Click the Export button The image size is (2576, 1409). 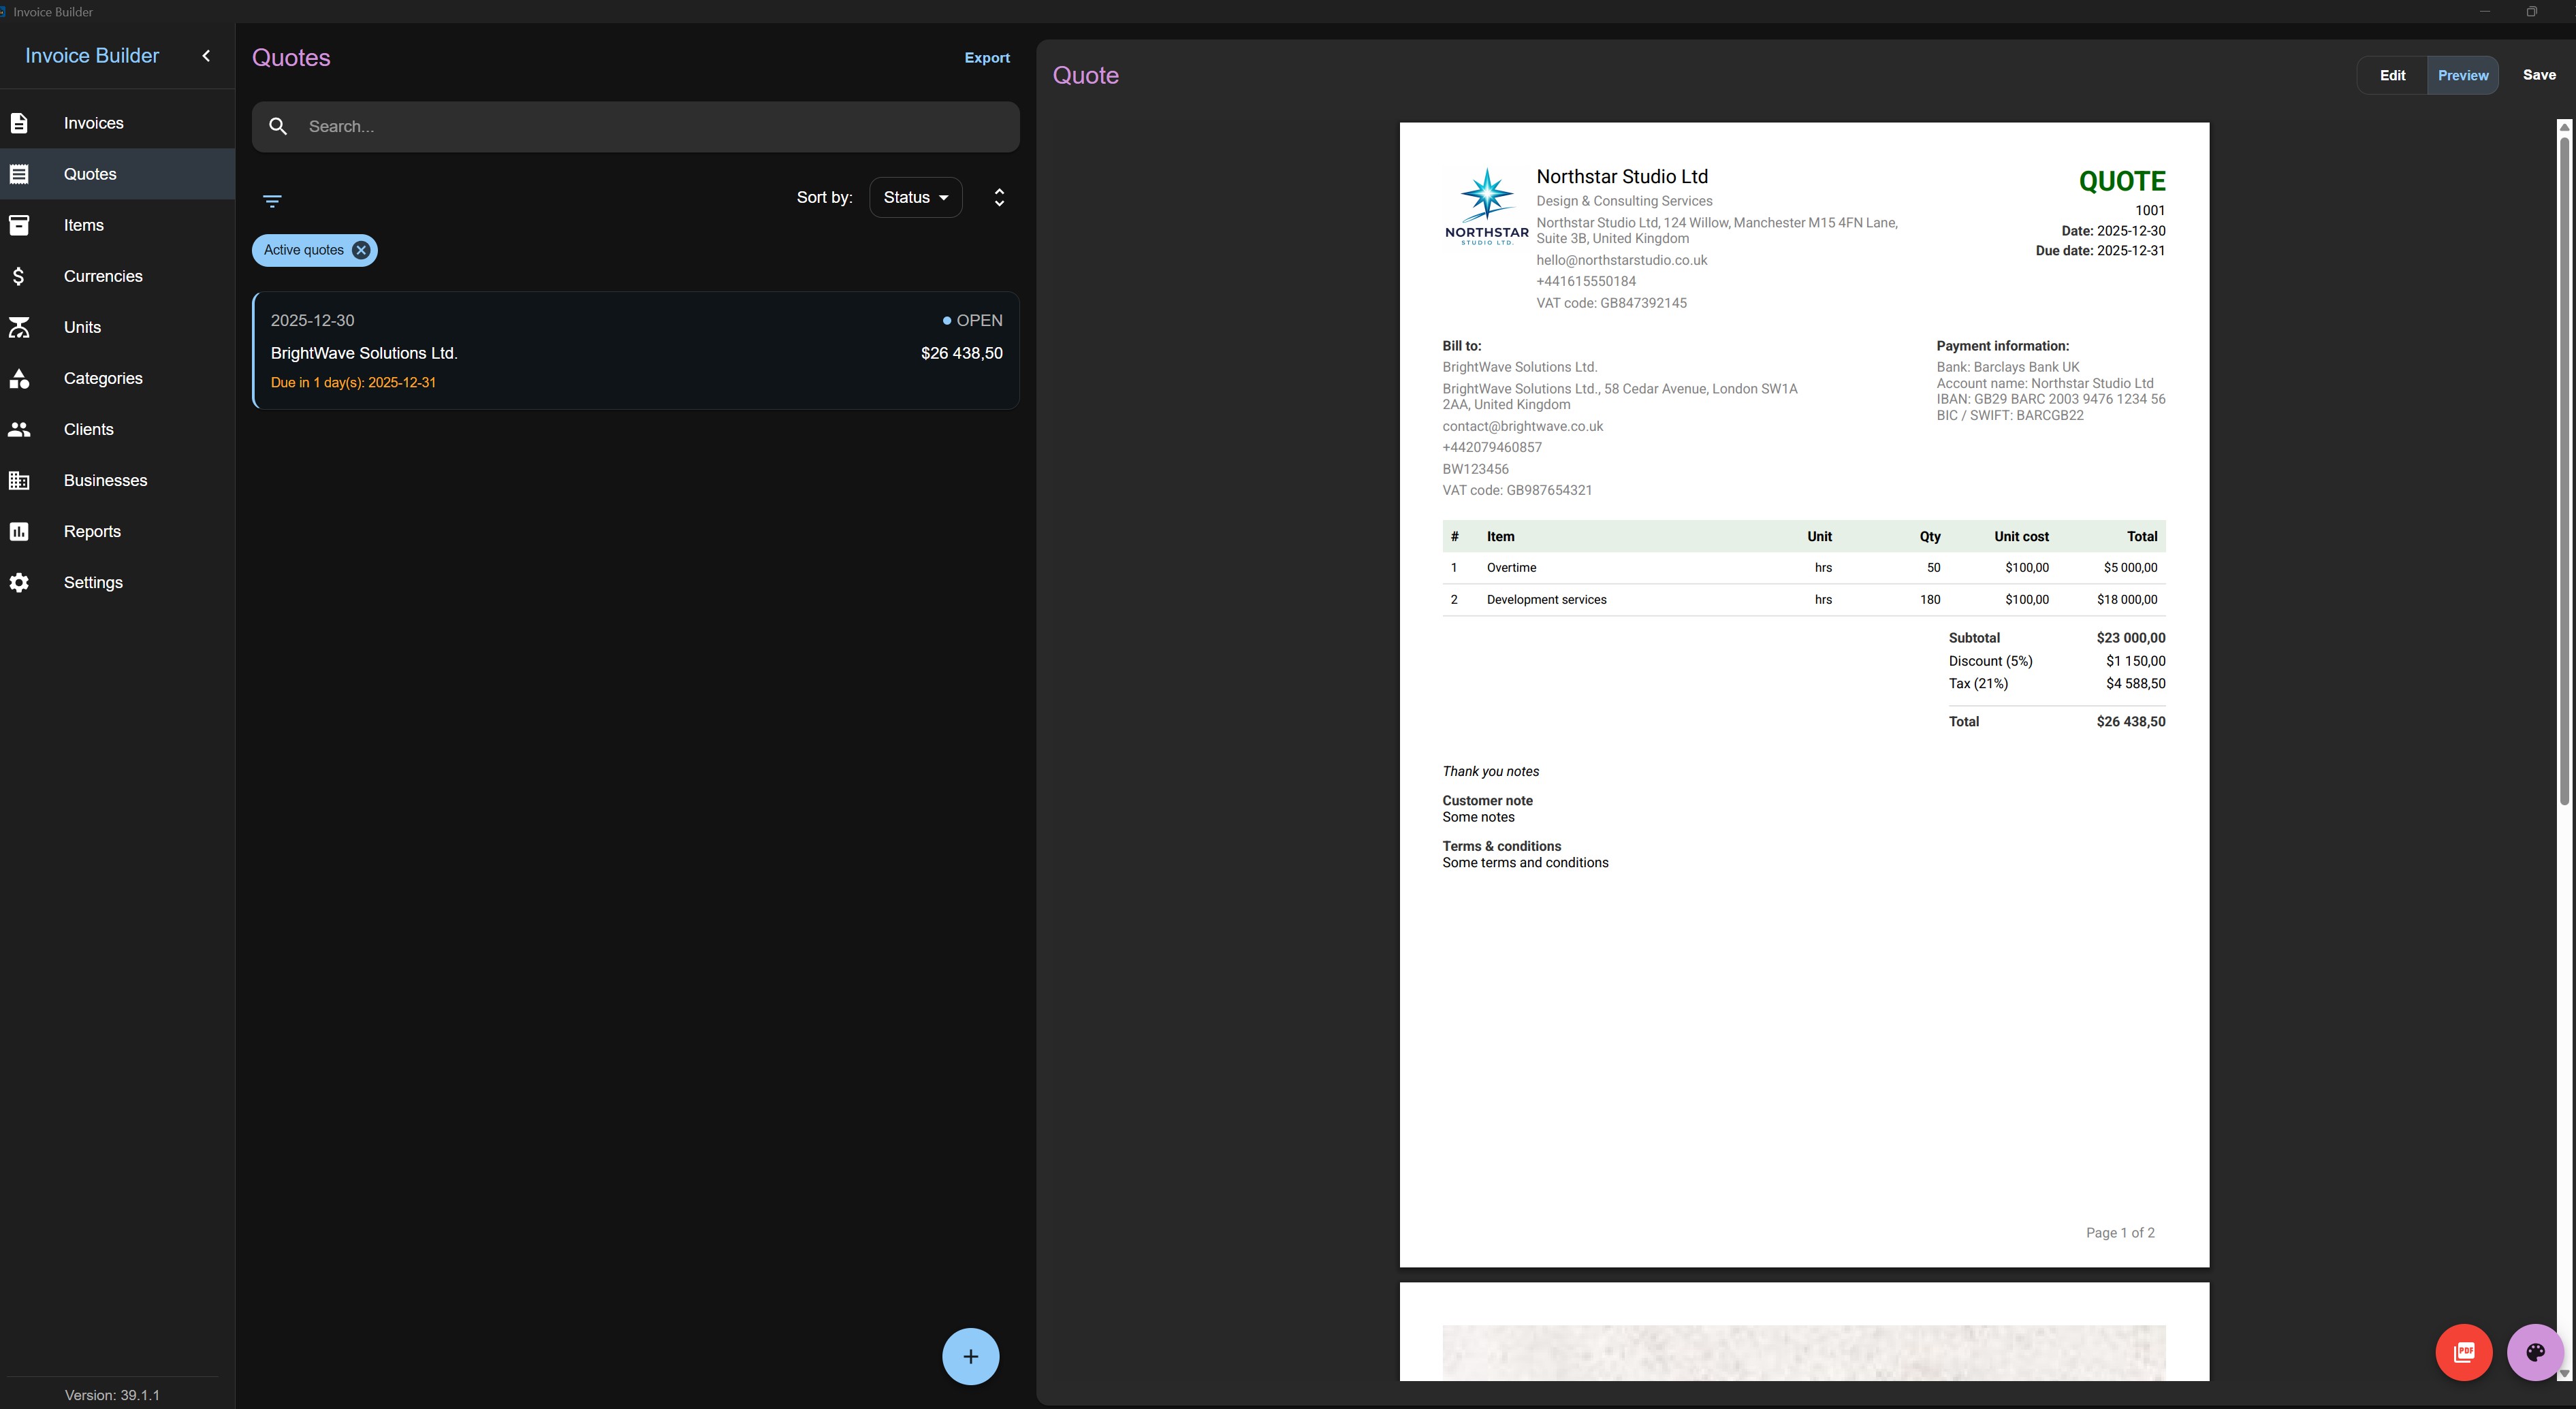pos(986,58)
